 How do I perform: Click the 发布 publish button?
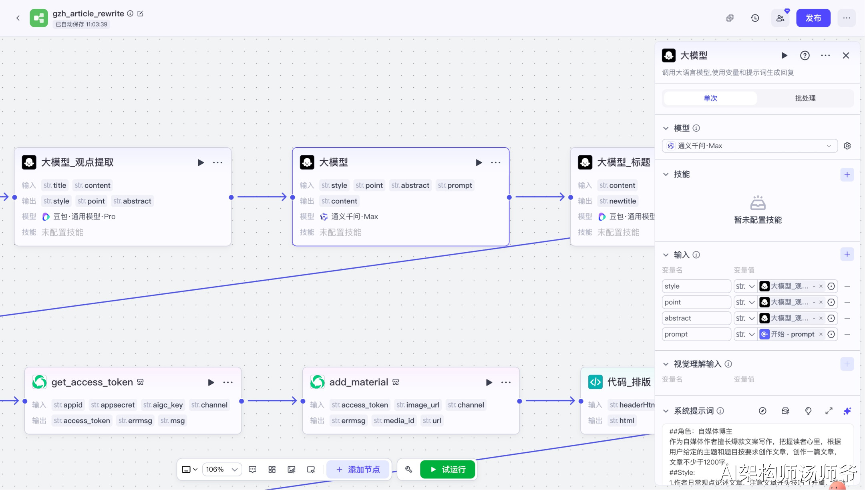pyautogui.click(x=813, y=18)
